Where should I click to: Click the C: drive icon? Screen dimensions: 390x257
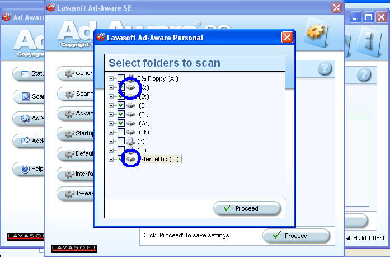pos(130,87)
